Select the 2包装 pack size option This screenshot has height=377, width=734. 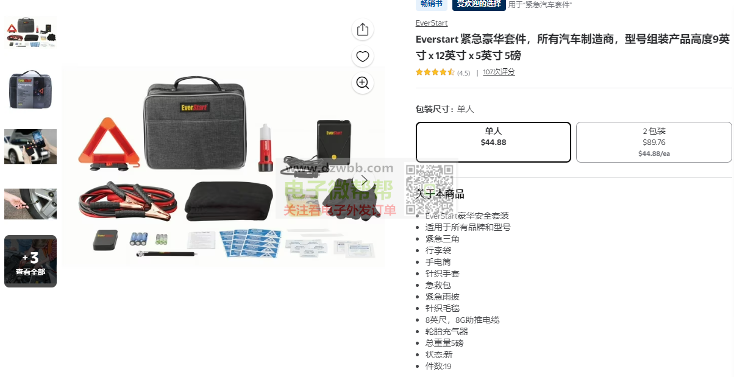tap(654, 142)
